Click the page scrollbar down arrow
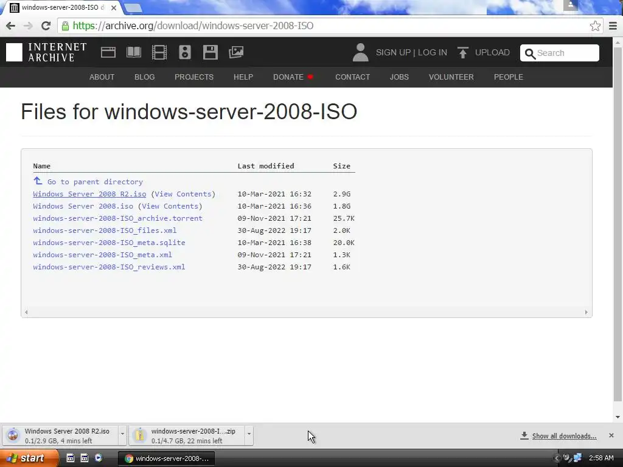This screenshot has height=467, width=623. pyautogui.click(x=618, y=417)
